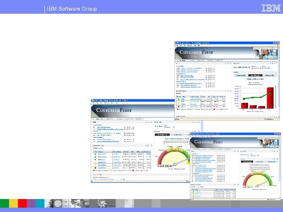Open the first alert link in the bottom-left window
This screenshot has height=212, width=283.
click(104, 127)
